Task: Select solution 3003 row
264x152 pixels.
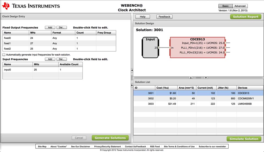Action: 198,104
